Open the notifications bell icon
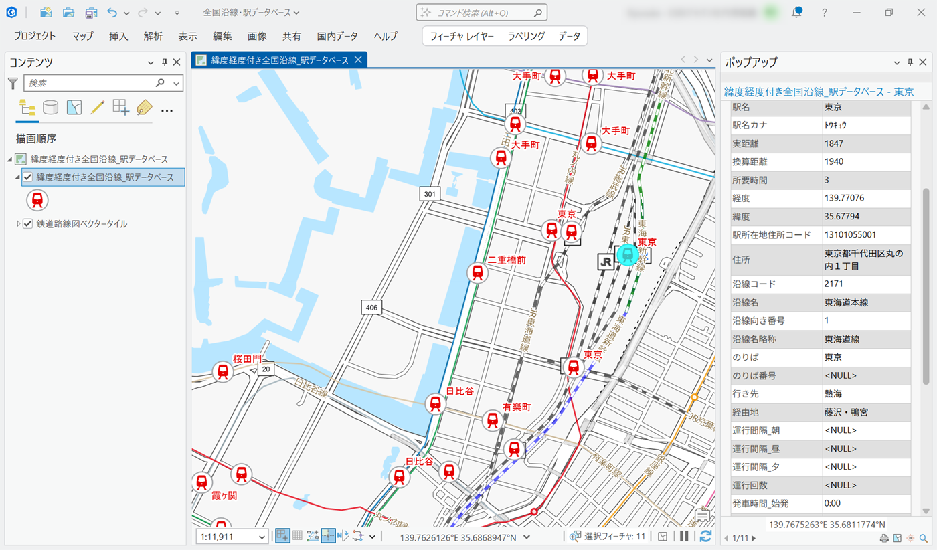The image size is (937, 550). [796, 13]
